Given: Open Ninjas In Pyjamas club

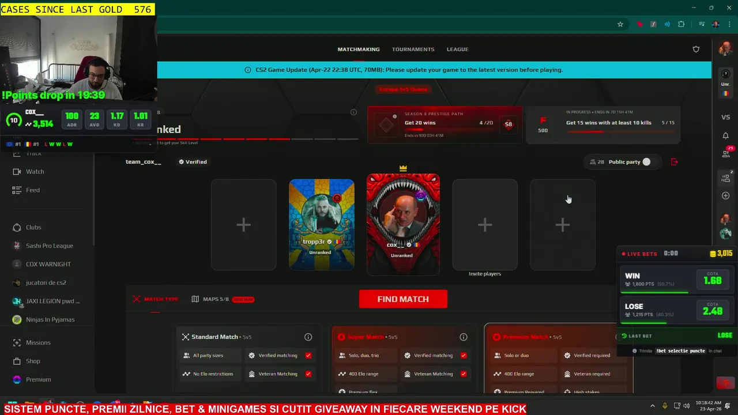Looking at the screenshot, I should pos(50,319).
